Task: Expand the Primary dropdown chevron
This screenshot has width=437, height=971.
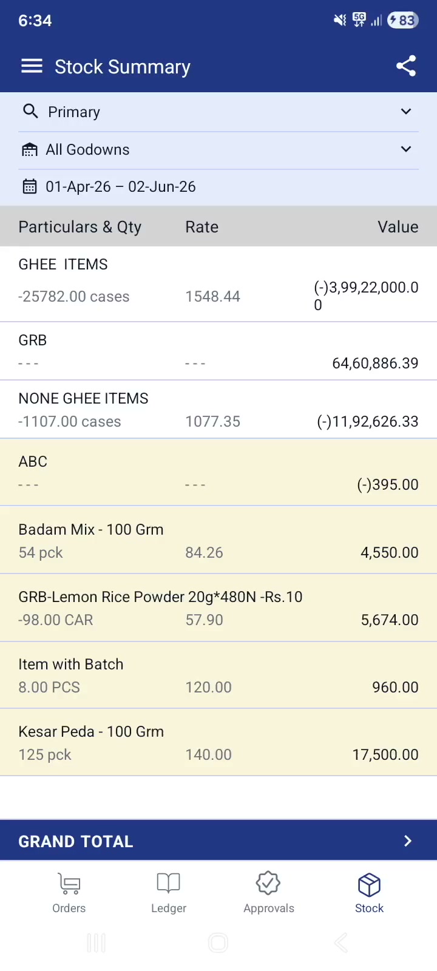Action: (x=406, y=112)
